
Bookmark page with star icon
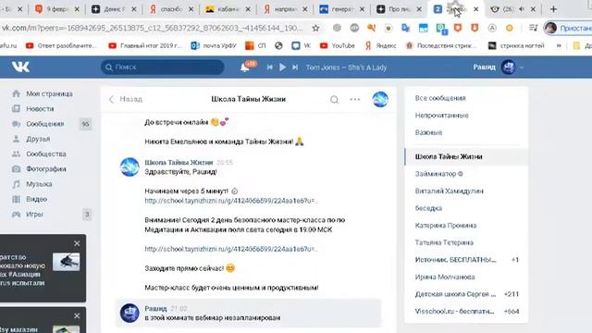pos(315,28)
